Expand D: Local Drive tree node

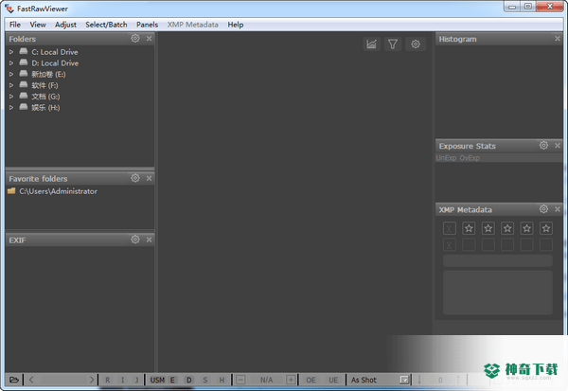(11, 63)
